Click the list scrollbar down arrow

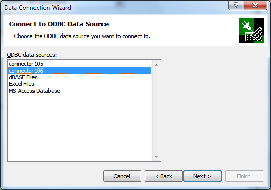click(x=156, y=157)
